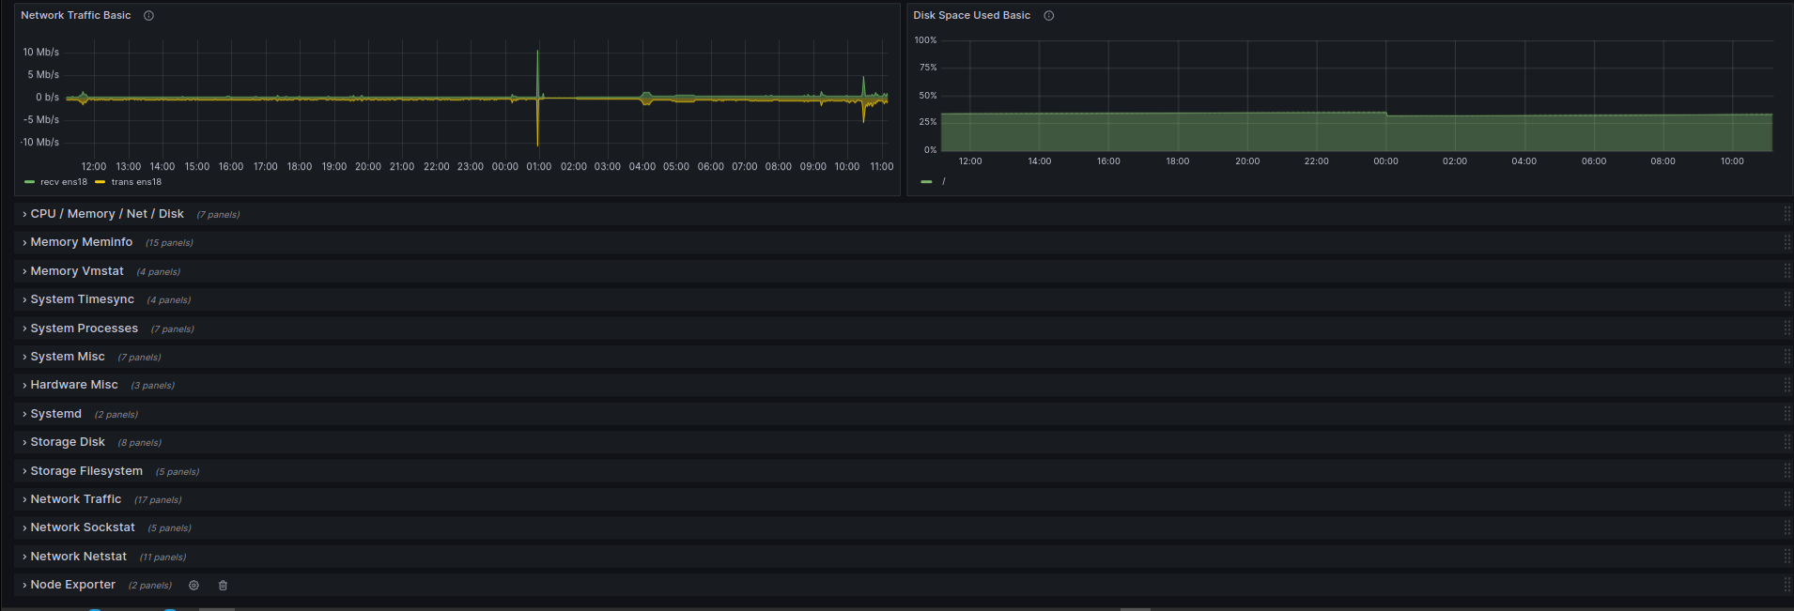This screenshot has width=1794, height=611.
Task: Grab drag handle of System Timesync row
Action: point(1786,299)
